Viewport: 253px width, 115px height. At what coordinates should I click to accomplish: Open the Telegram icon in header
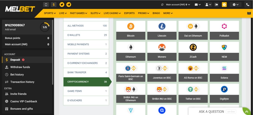tap(69, 4)
